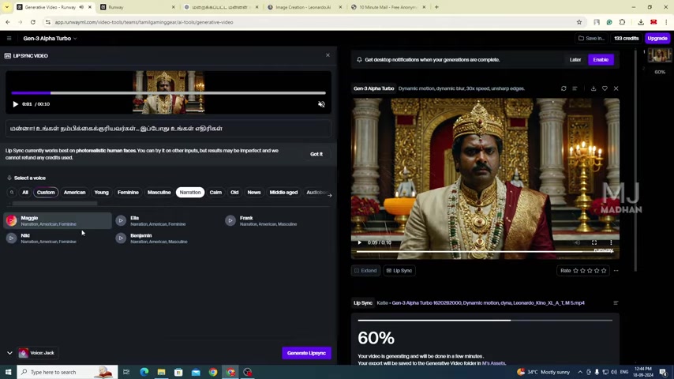Viewport: 674px width, 379px height.
Task: Open the Image Creation Leonardo.Ai tab
Action: (304, 7)
